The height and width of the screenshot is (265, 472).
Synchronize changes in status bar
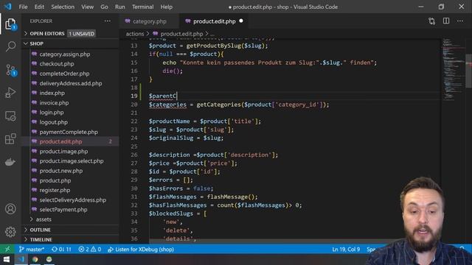[x=61, y=249]
